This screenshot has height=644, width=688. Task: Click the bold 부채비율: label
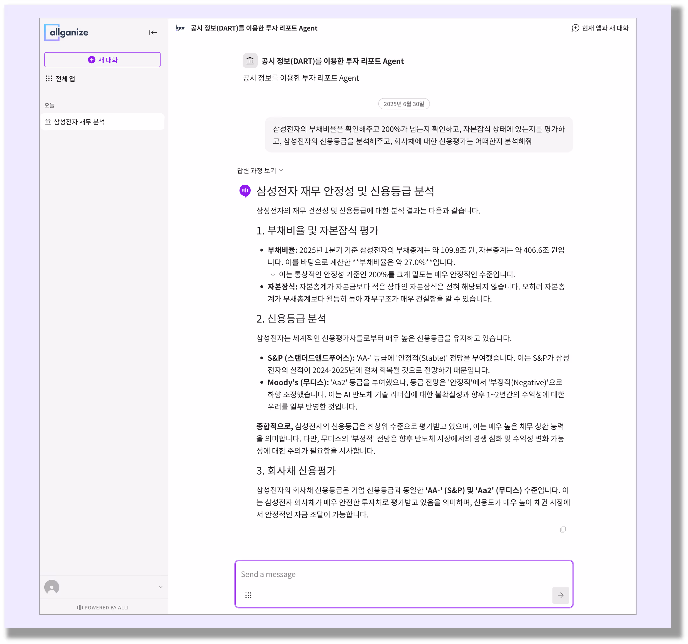(x=282, y=250)
